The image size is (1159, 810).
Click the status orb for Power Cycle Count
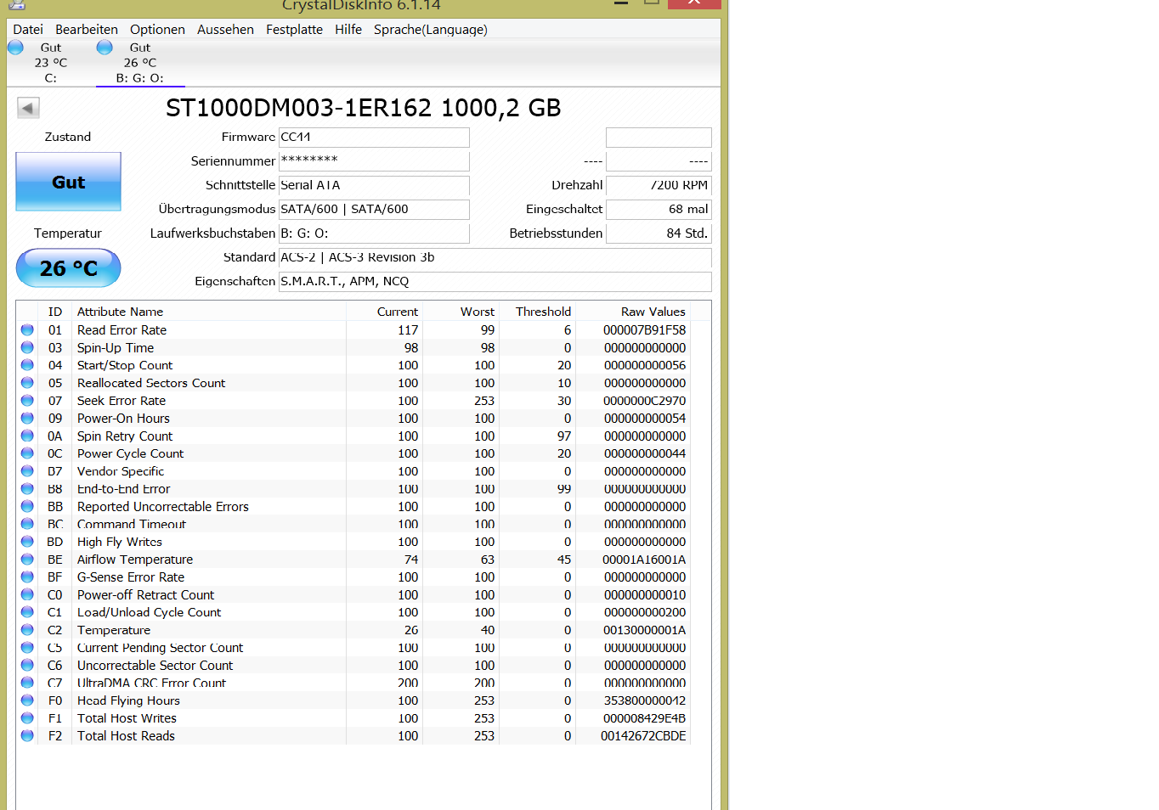tap(27, 453)
